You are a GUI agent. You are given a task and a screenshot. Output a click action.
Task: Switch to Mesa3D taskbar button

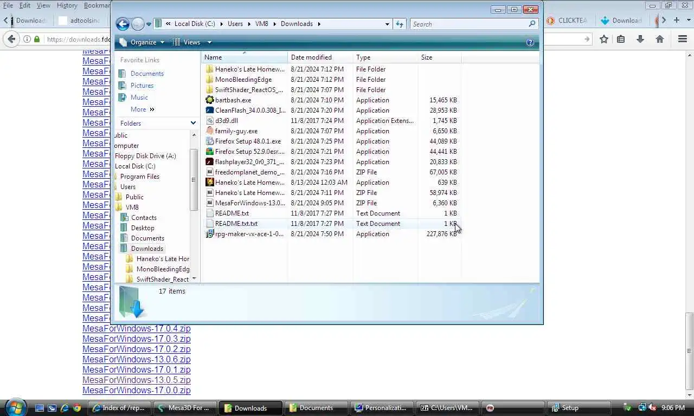coord(185,408)
